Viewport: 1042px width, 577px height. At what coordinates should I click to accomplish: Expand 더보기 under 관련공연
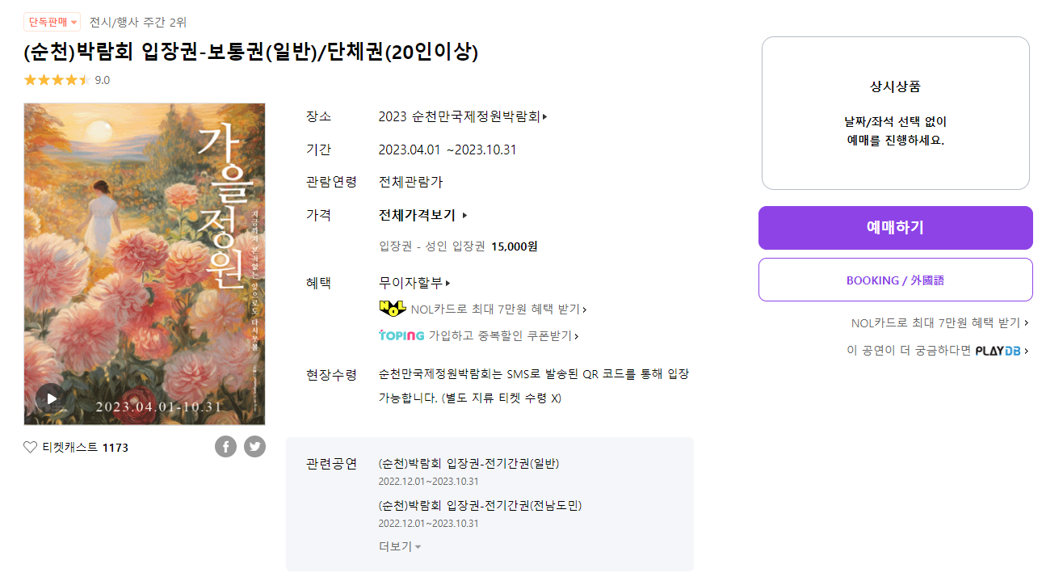[395, 545]
